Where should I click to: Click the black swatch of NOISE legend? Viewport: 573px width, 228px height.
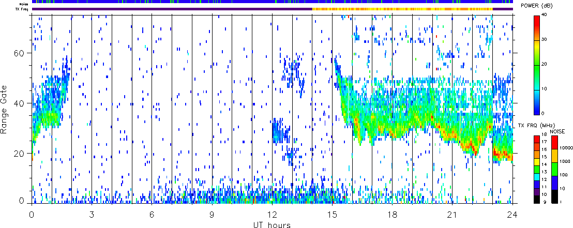[554, 196]
